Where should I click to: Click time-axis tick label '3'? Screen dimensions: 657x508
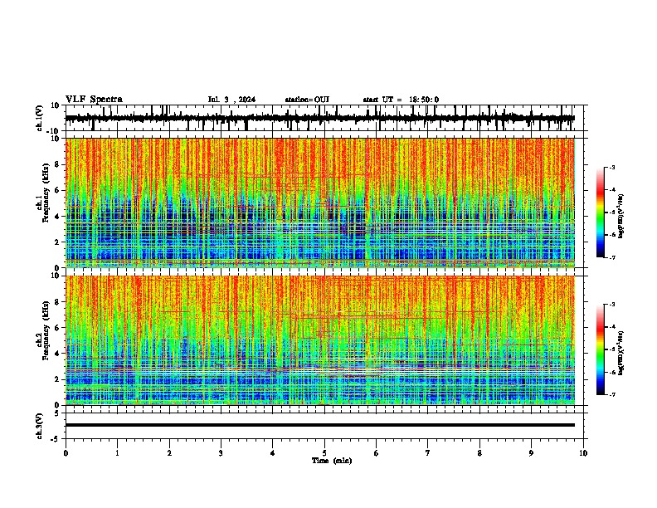221,453
